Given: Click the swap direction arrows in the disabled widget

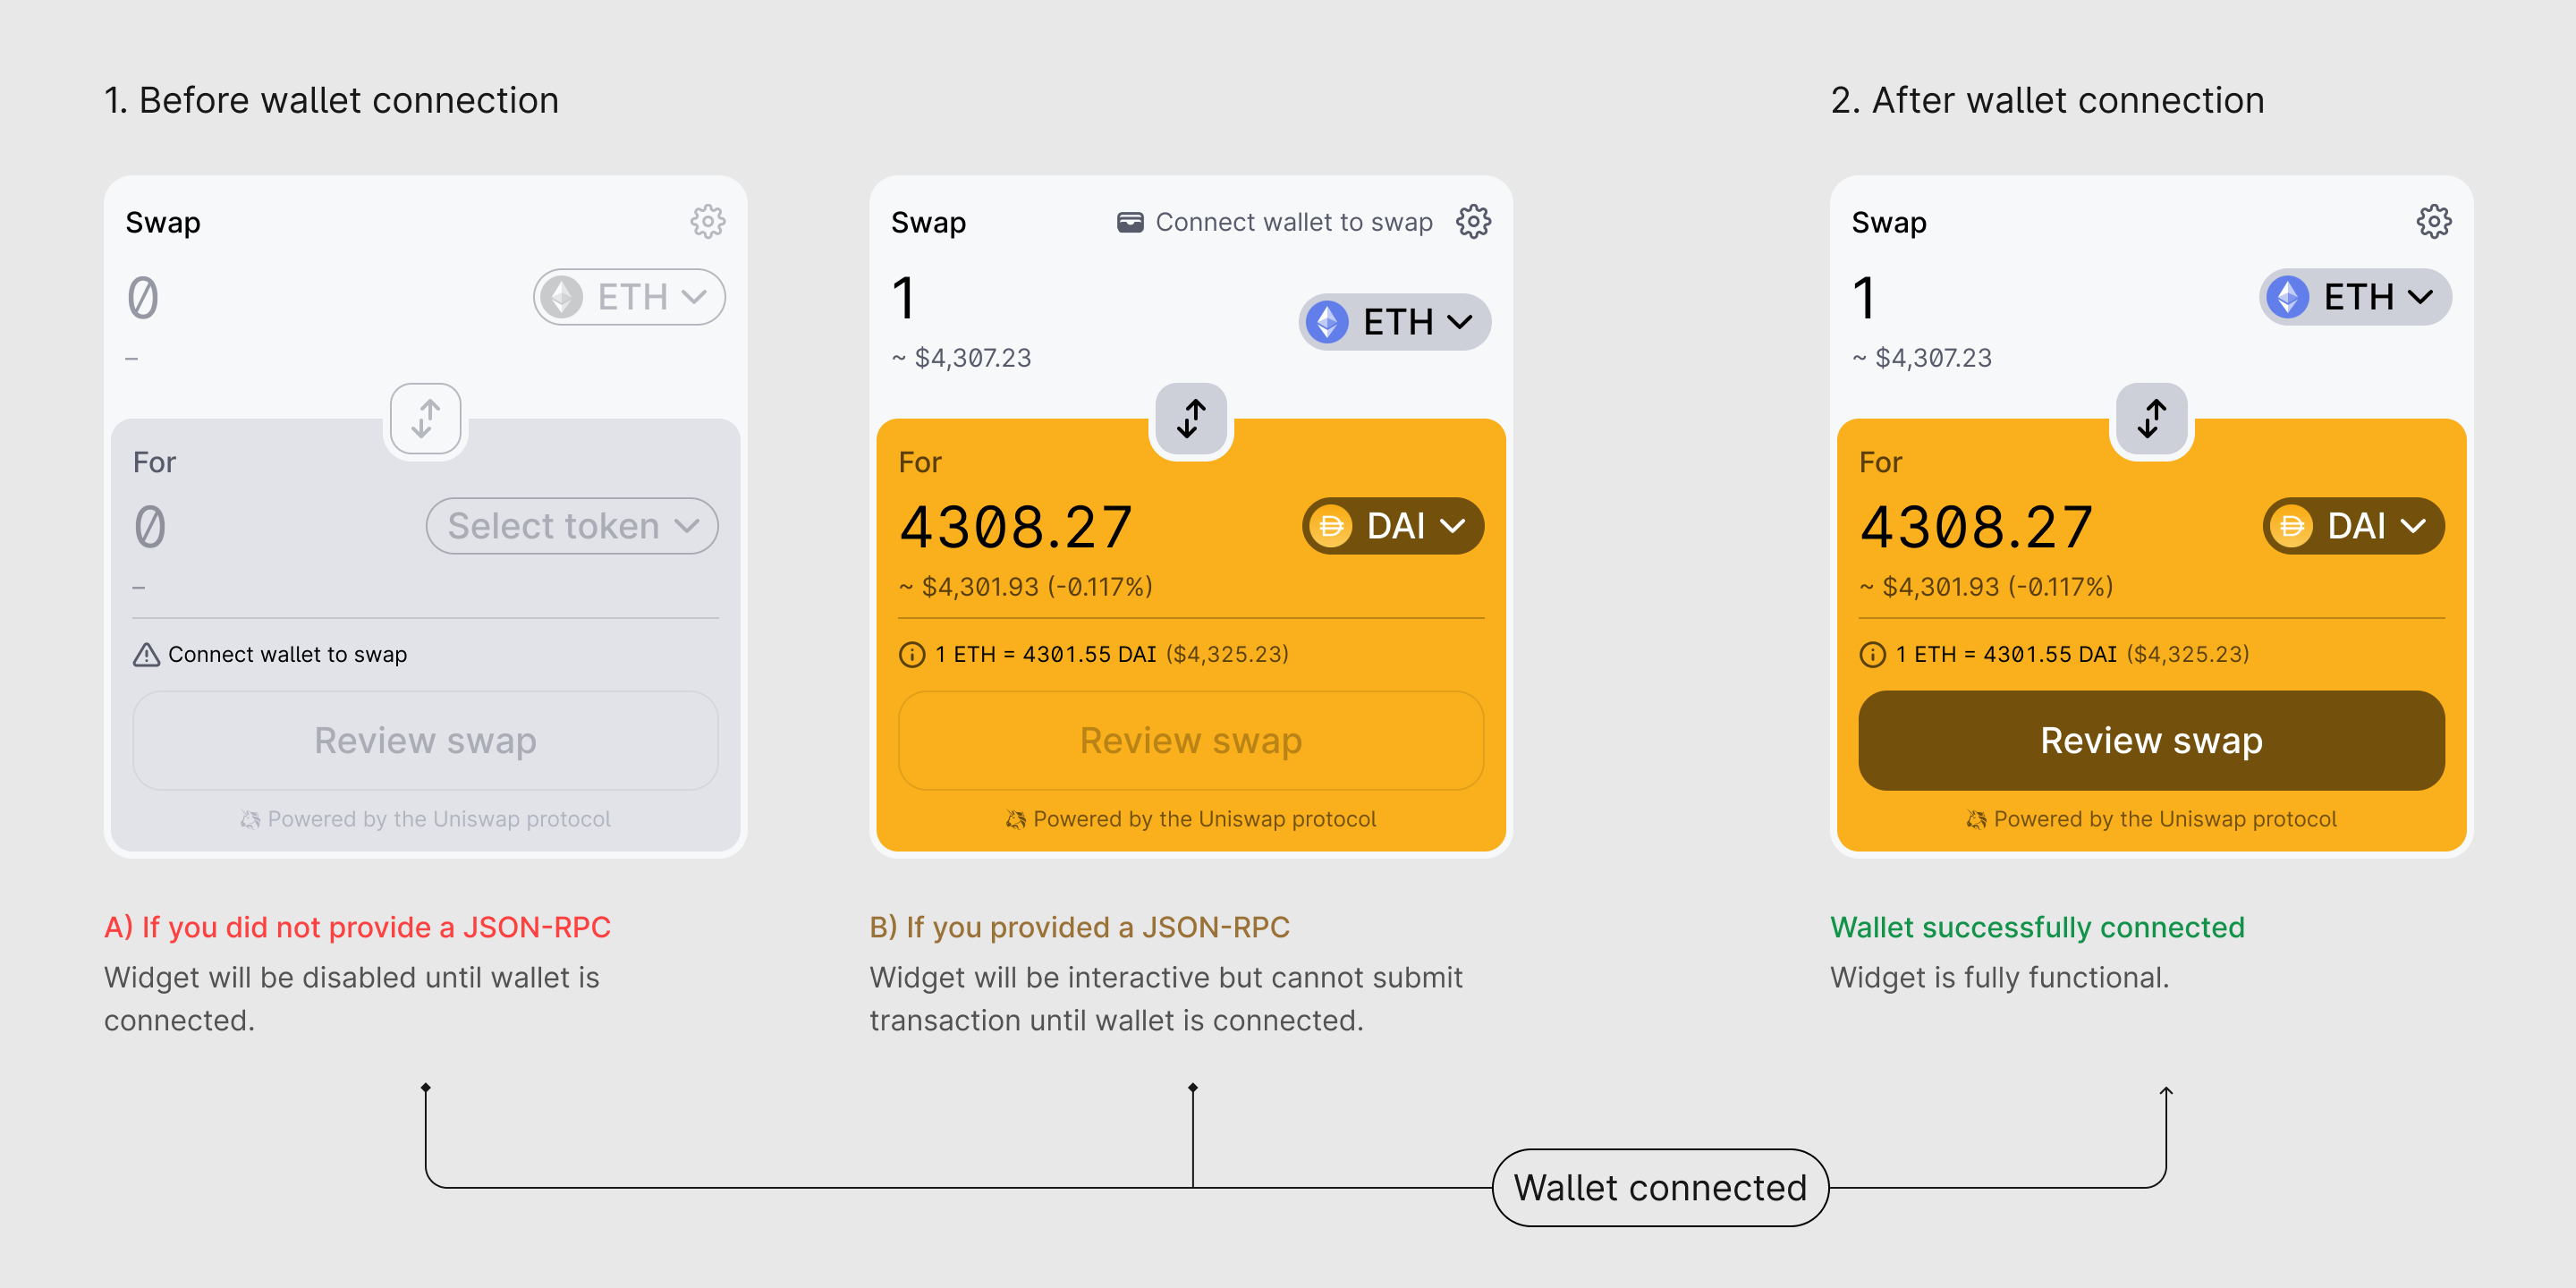Looking at the screenshot, I should (425, 418).
